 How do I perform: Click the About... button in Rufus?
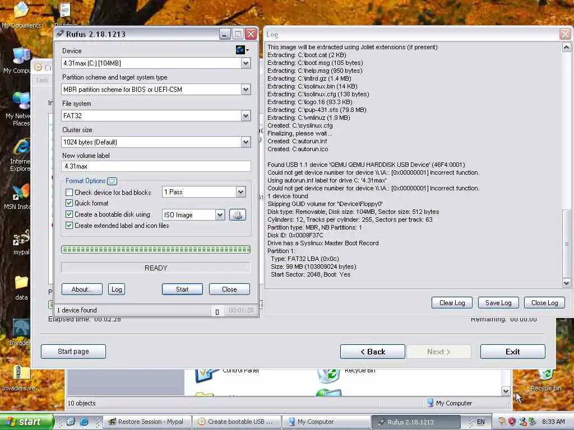(x=82, y=289)
